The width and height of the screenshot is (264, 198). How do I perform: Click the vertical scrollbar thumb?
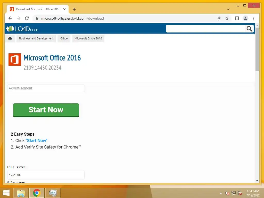tap(257, 49)
